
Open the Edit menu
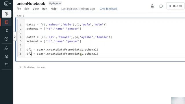[27, 9]
